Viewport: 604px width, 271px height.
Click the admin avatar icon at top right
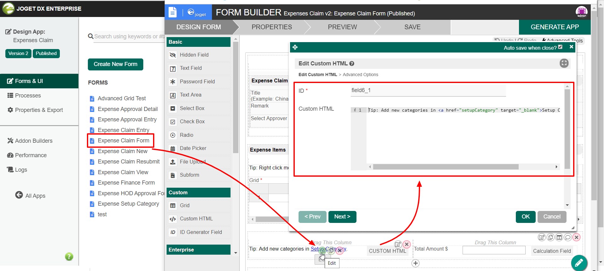coord(581,12)
